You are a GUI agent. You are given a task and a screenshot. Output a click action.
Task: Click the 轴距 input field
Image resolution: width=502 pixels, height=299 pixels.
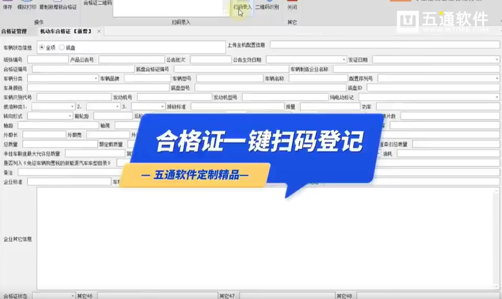(x=58, y=125)
